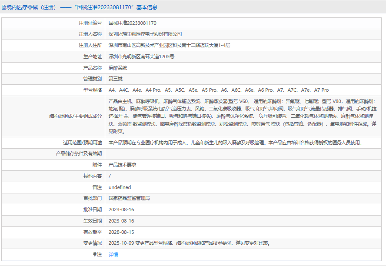Click product name value 麻醉系统
Screen dimensions: 386x266
point(118,68)
